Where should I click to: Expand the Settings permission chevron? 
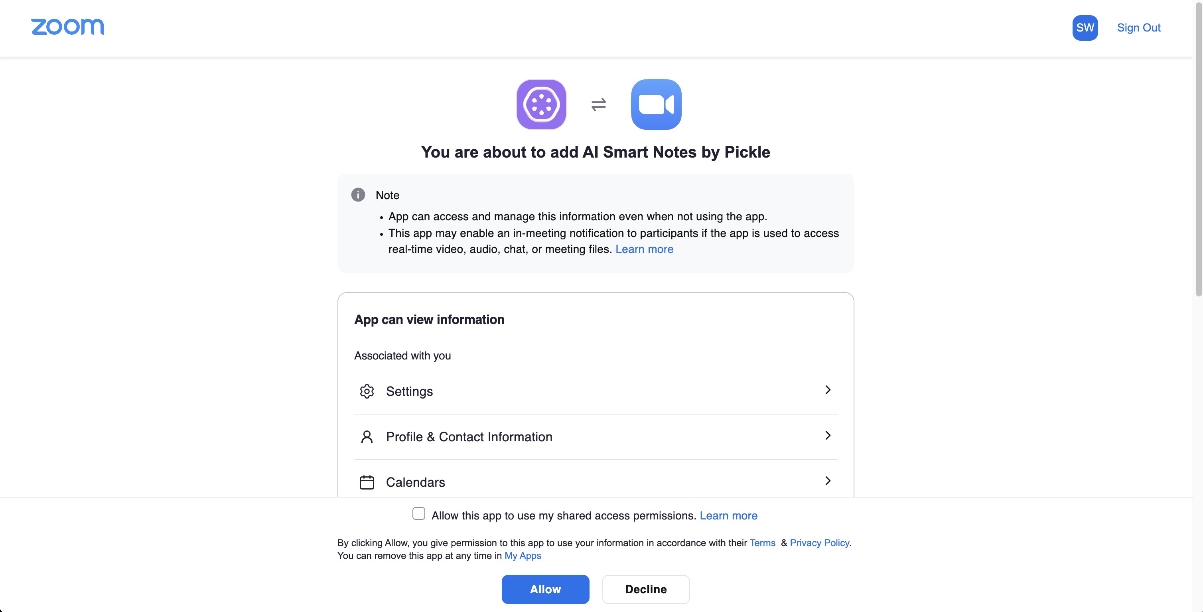828,390
